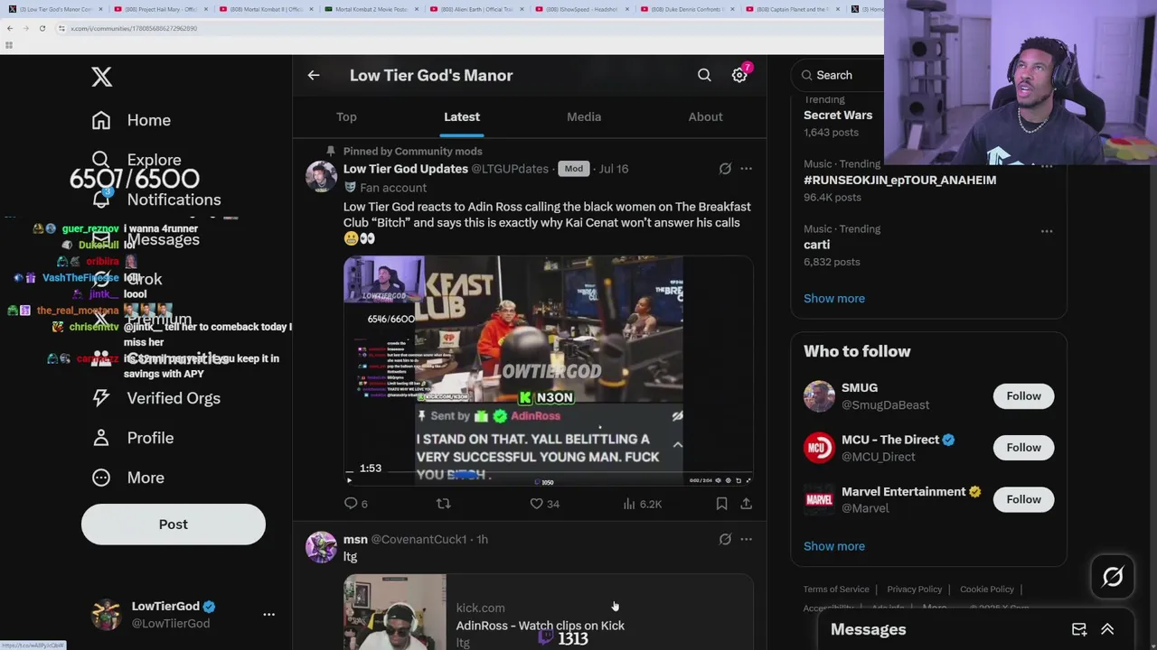Expand the Messages drawer
The height and width of the screenshot is (650, 1157).
tap(1107, 629)
